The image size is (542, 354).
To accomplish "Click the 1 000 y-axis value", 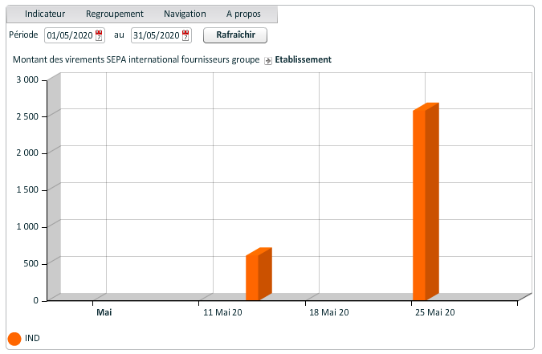I will (x=27, y=226).
